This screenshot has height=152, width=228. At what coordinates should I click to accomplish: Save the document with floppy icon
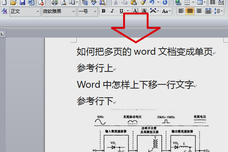pos(22,2)
